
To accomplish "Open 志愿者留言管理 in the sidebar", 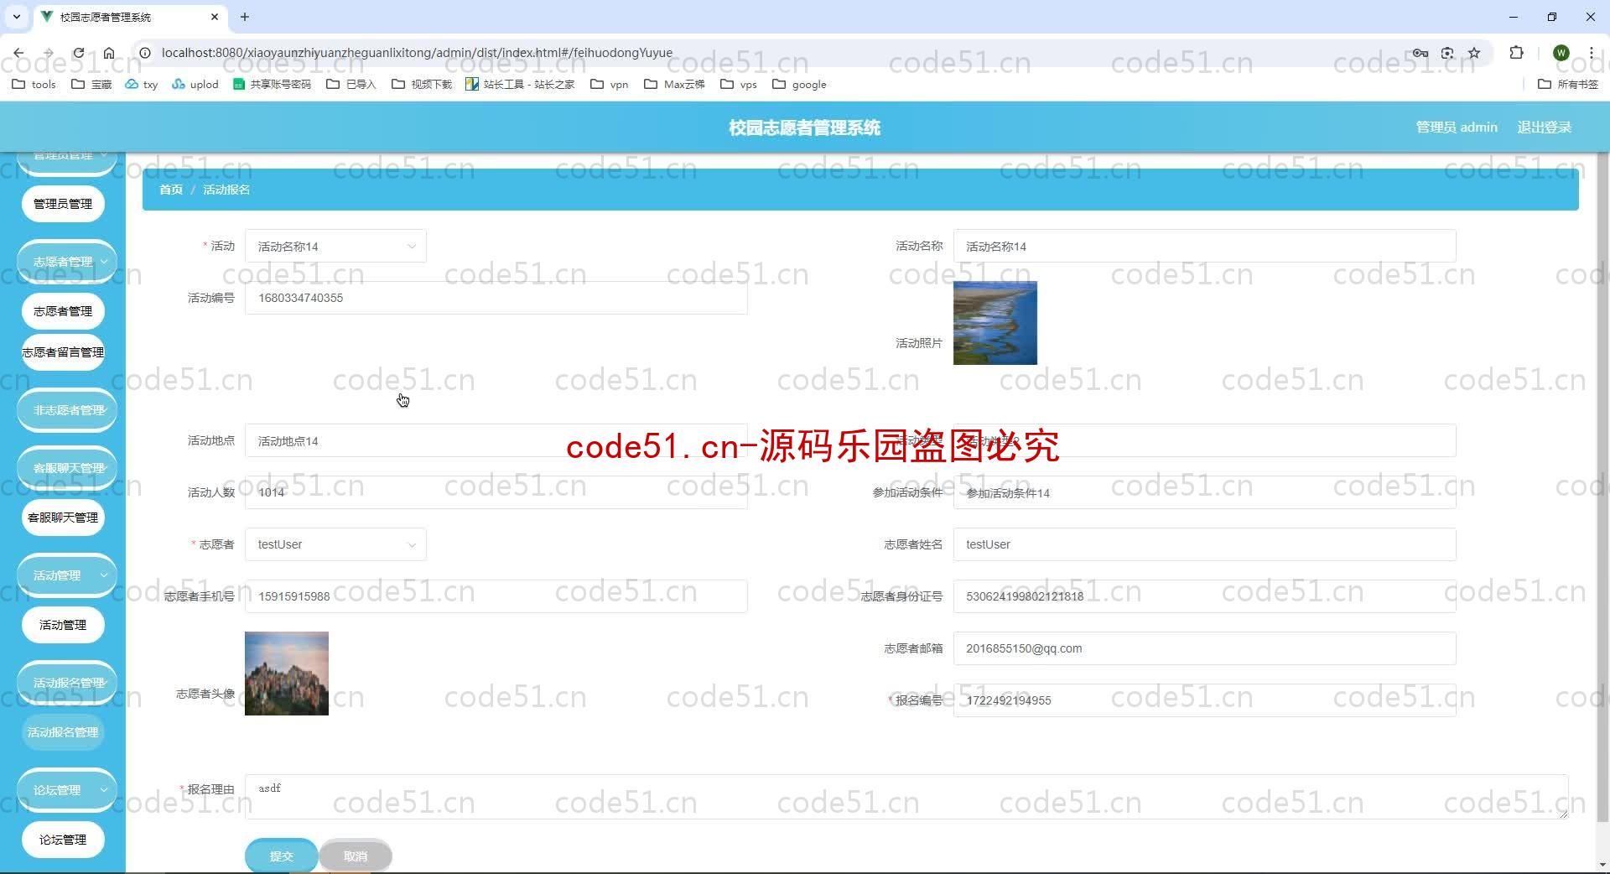I will (63, 352).
